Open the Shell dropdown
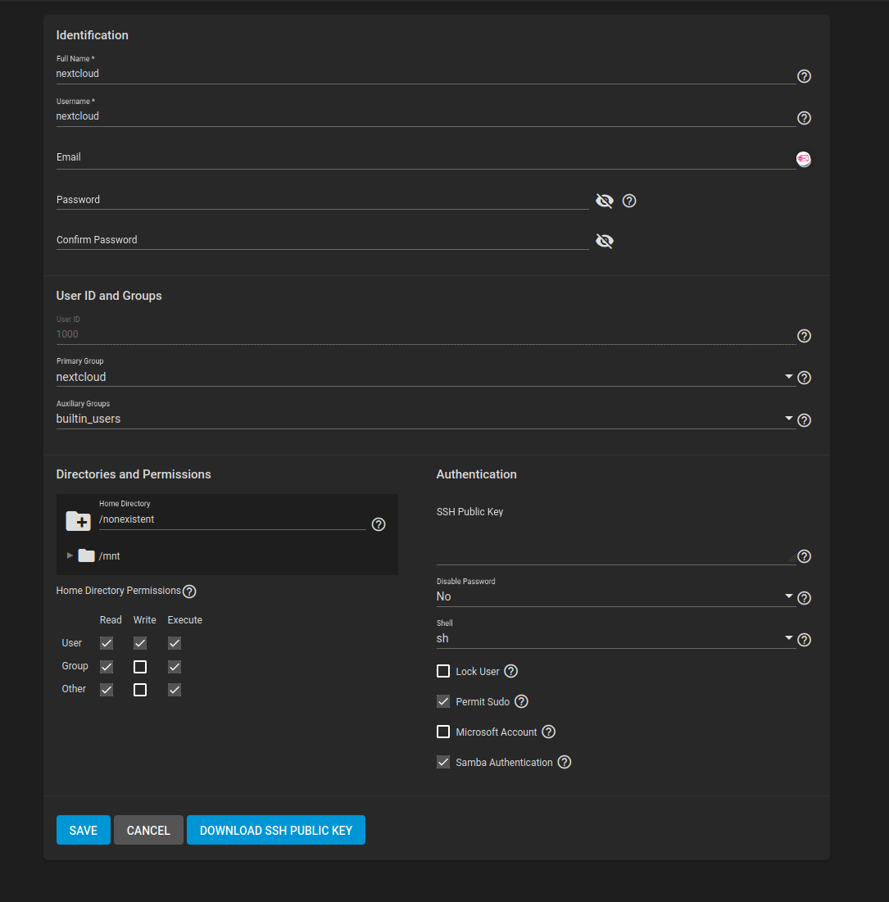The image size is (889, 902). coord(615,638)
